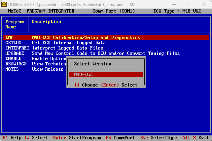Select the DRAWINGS program entry
Screen dimensions: 212x141
coord(16,64)
